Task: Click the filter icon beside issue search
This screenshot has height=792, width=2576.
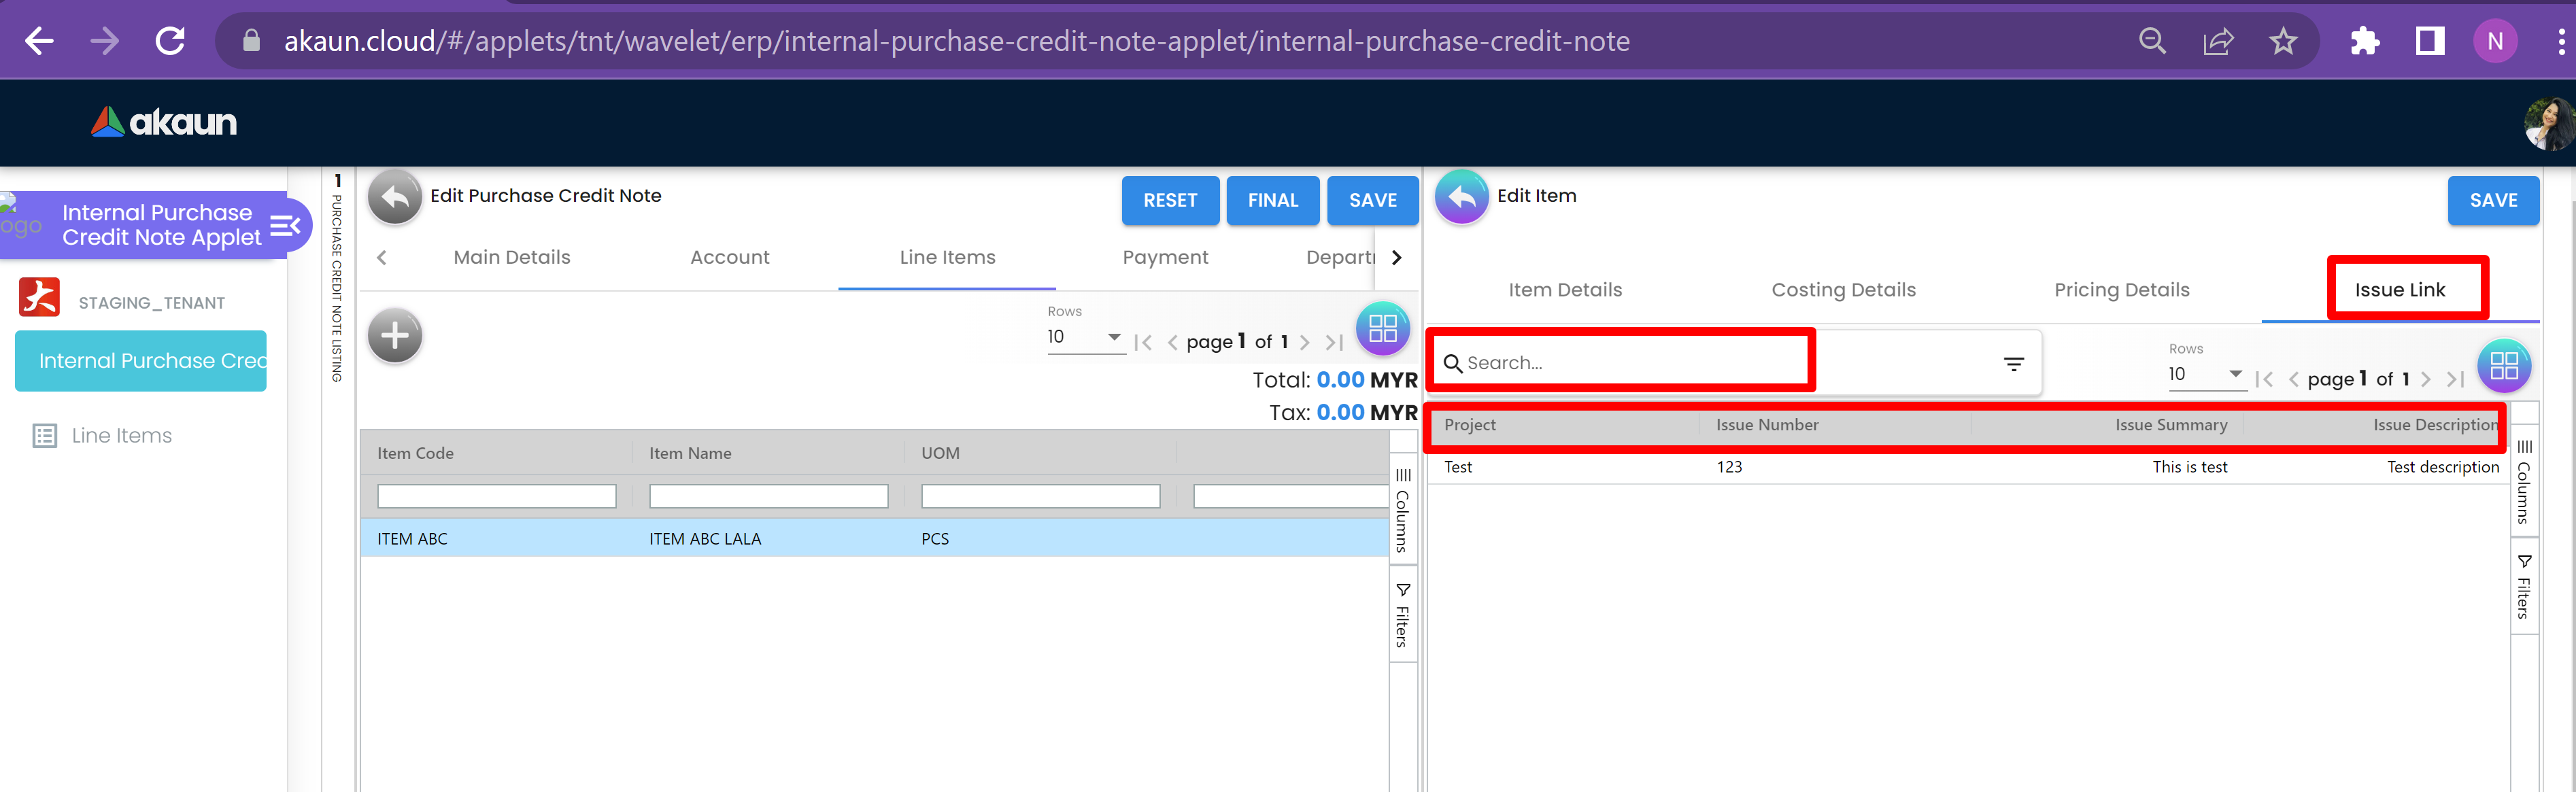Action: pos(2013,364)
